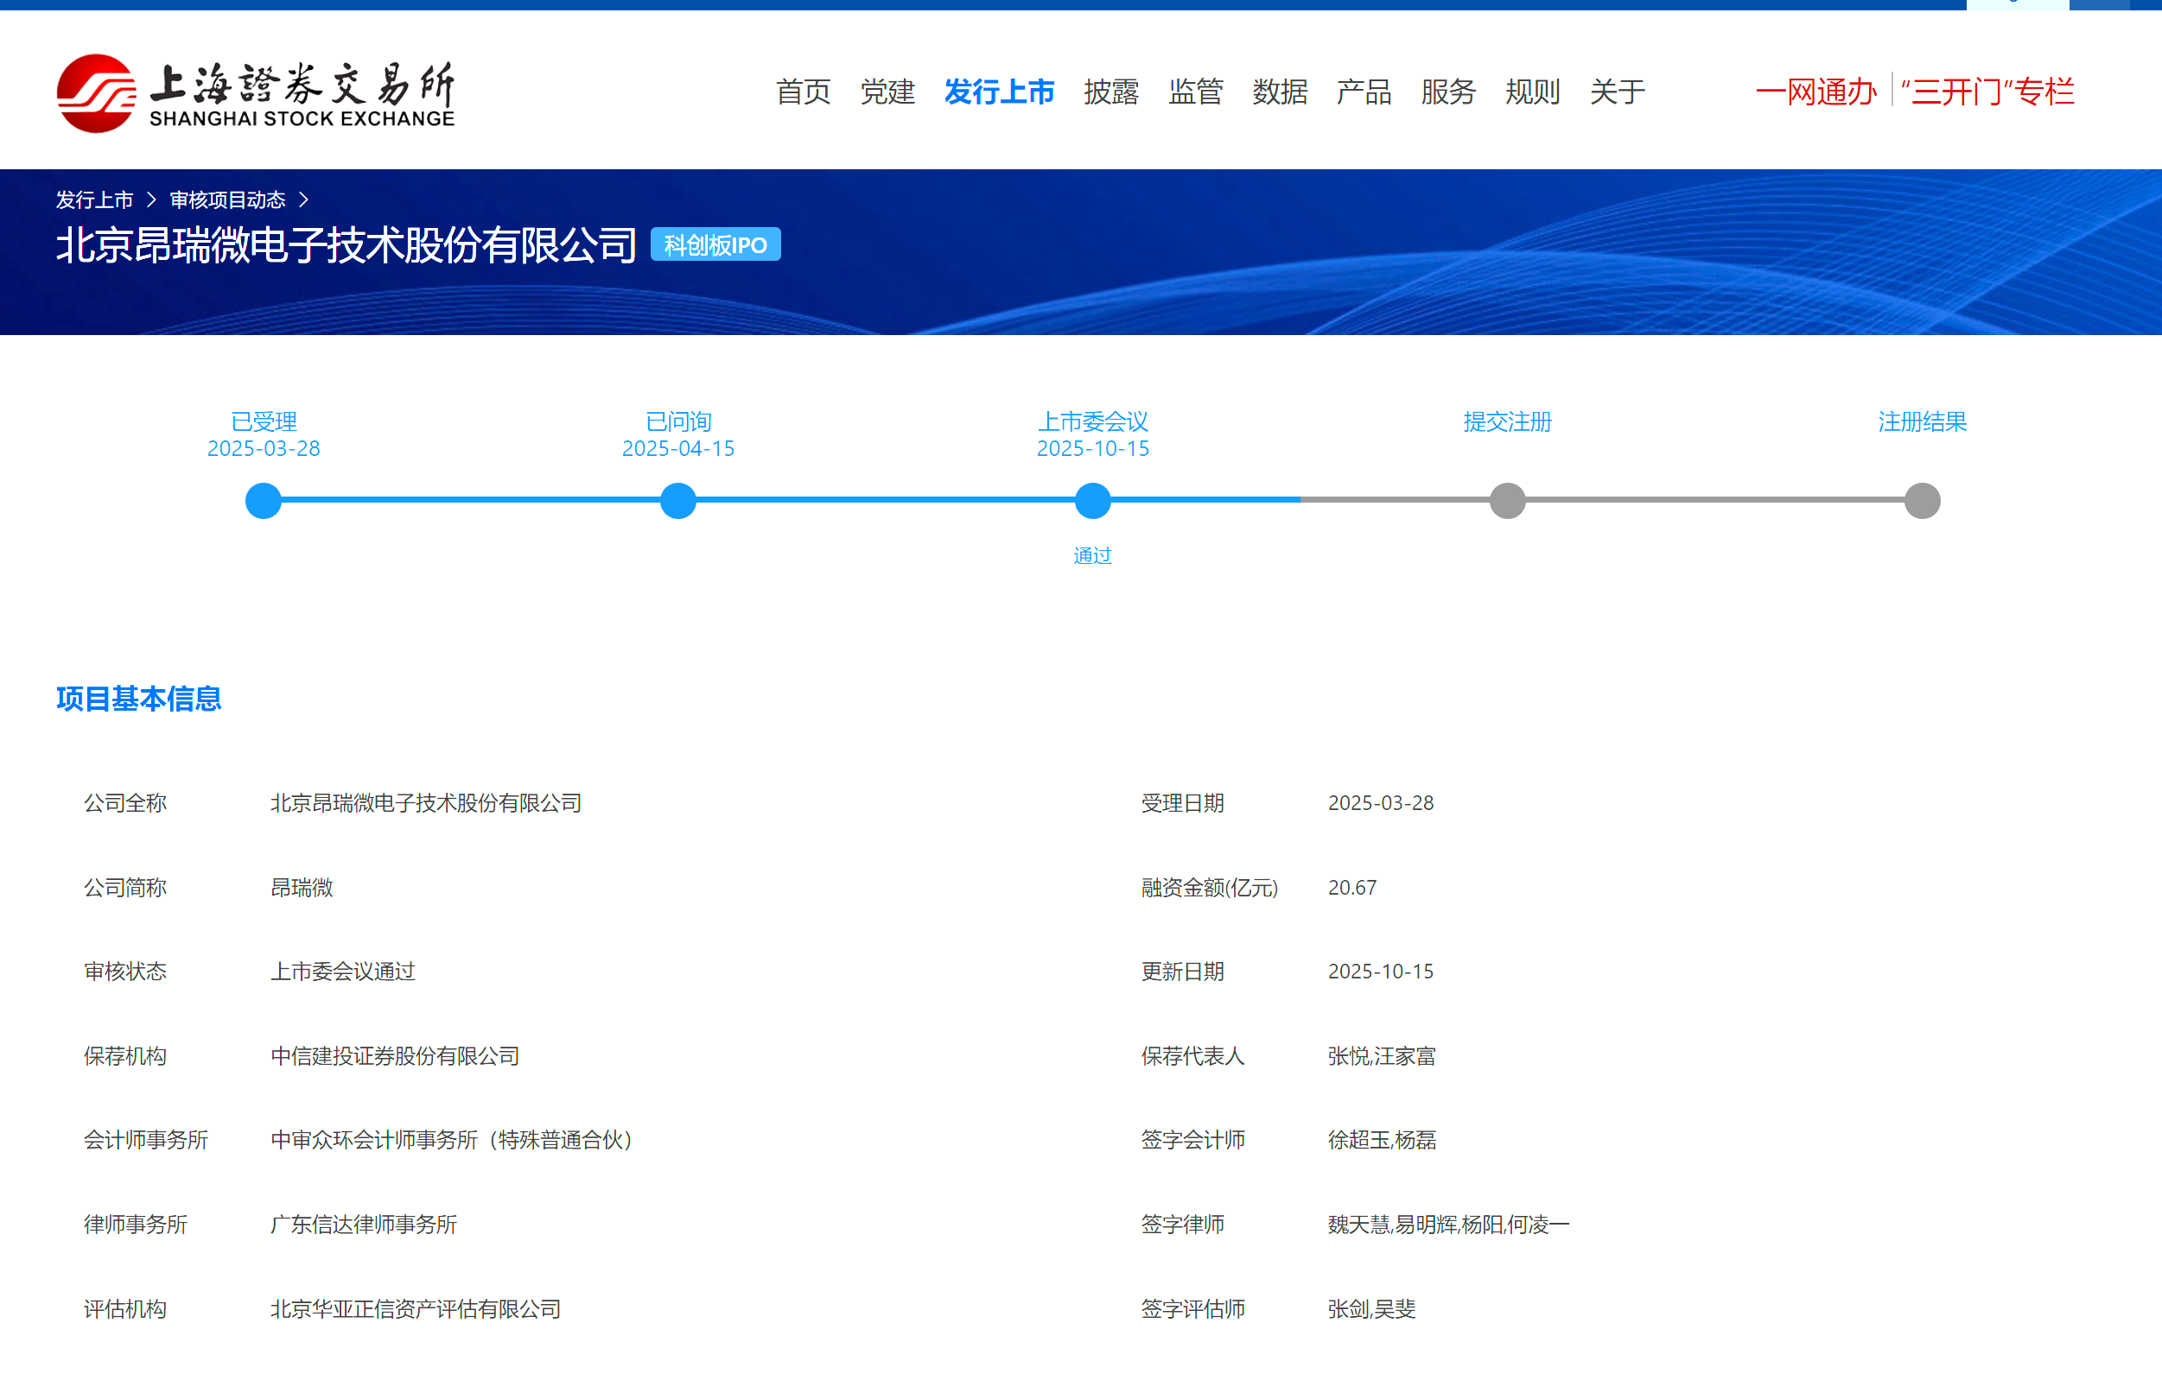Click the gray 提交注册 timeline dot
This screenshot has height=1380, width=2162.
(1508, 501)
